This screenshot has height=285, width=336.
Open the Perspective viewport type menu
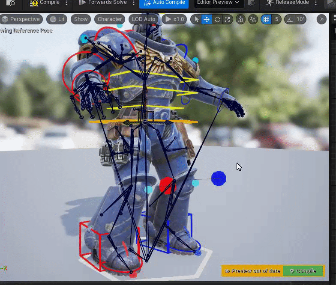[21, 19]
